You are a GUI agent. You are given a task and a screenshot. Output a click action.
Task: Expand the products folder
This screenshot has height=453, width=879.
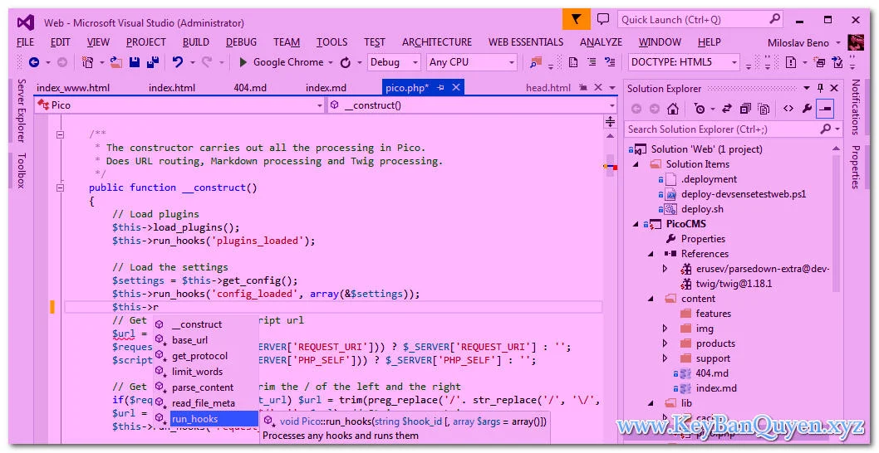[665, 343]
